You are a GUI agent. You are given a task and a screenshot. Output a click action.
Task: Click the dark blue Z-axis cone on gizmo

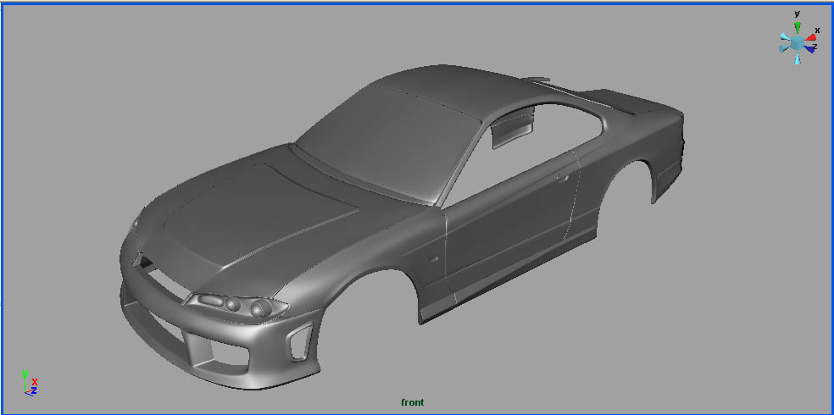[x=810, y=48]
